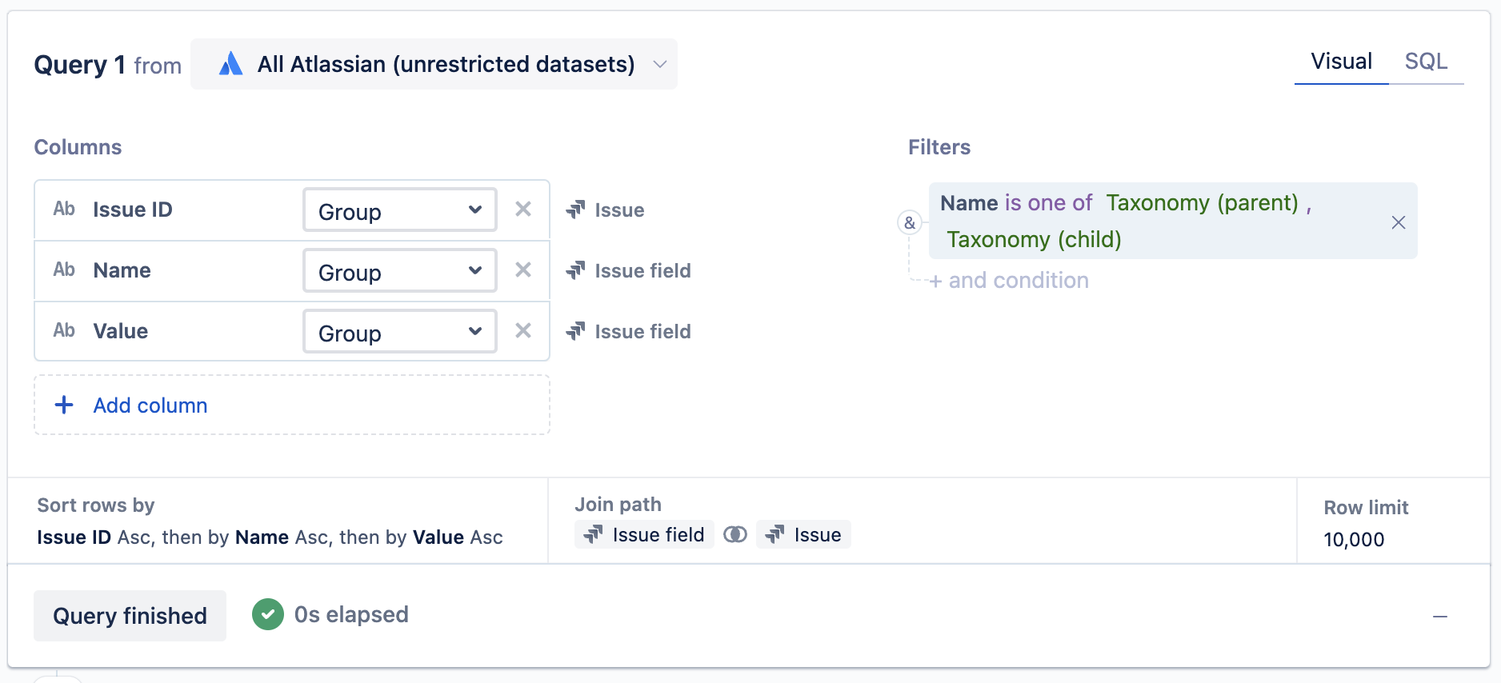Remove the Value column

tap(523, 331)
